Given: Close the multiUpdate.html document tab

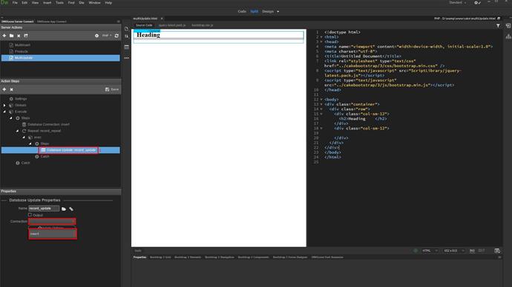Looking at the screenshot, I should [162, 18].
